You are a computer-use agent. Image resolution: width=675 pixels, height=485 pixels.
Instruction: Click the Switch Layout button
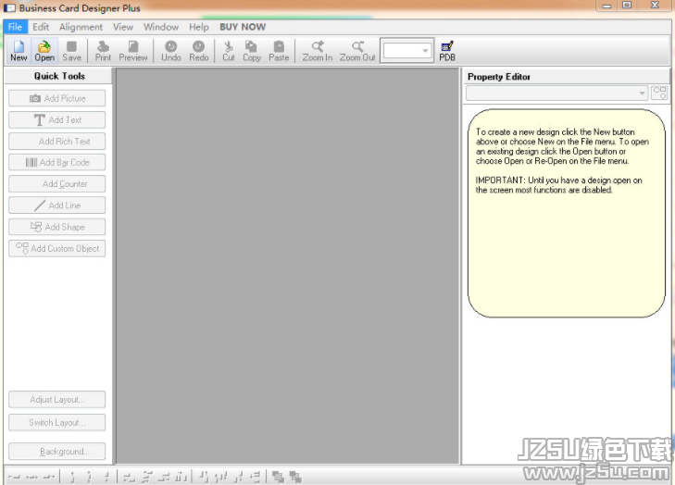56,423
